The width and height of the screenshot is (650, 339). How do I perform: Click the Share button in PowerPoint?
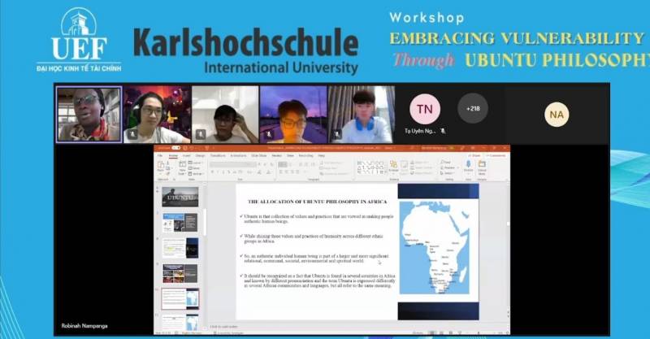[474, 154]
